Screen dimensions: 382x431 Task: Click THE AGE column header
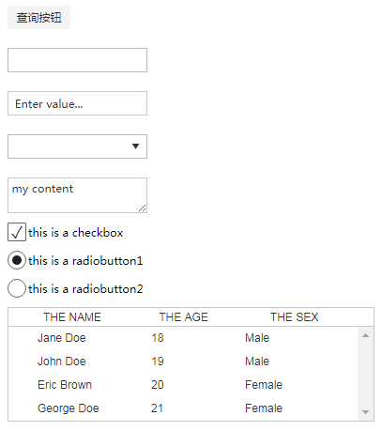(184, 317)
